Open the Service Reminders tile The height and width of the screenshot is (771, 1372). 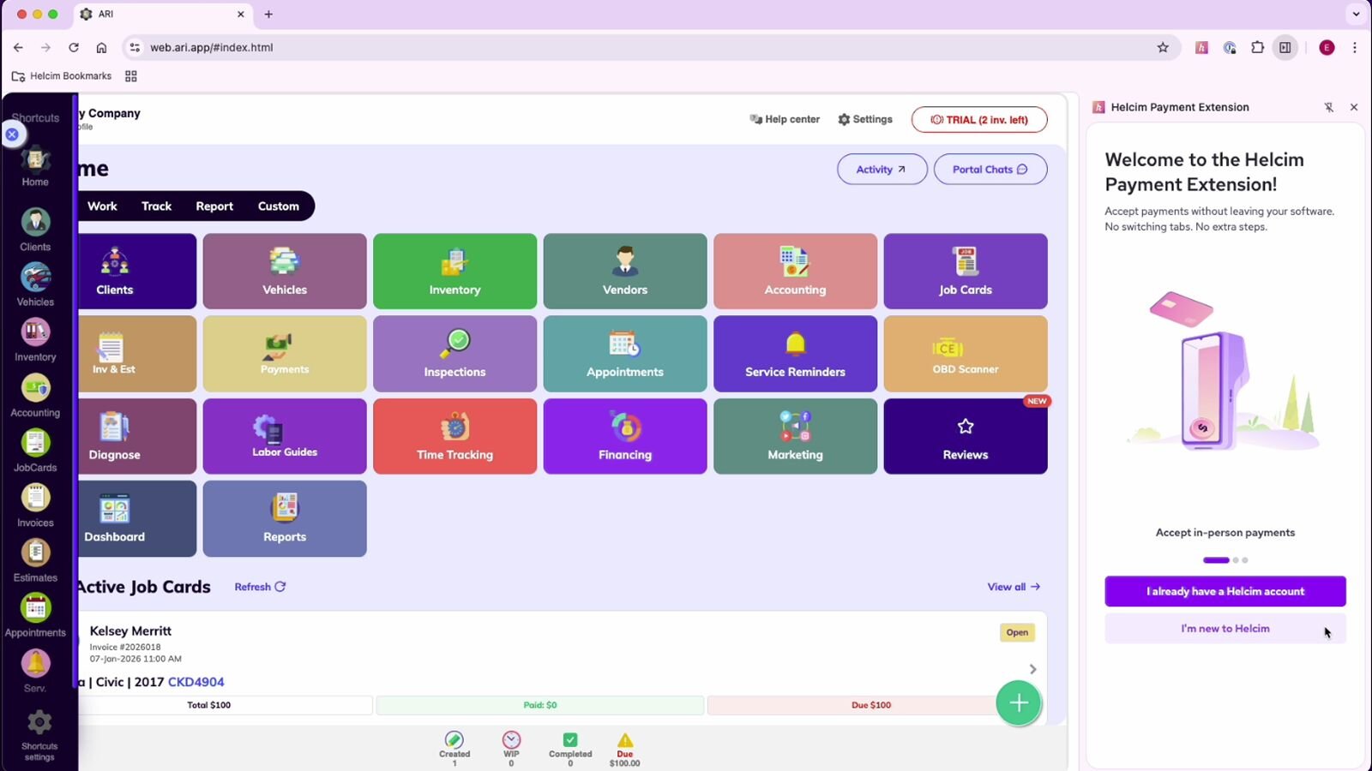(794, 353)
